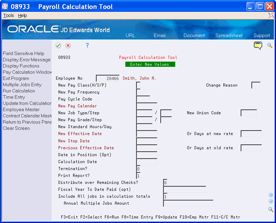This screenshot has height=223, width=276.
Task: Click Annual Multiple Jobs Amount field
Action: 188,203
